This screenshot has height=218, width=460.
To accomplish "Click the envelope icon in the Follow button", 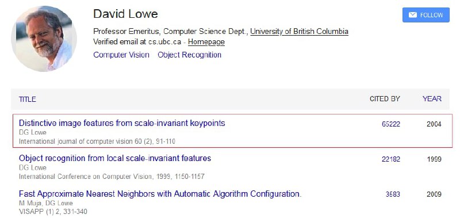I will pyautogui.click(x=412, y=15).
